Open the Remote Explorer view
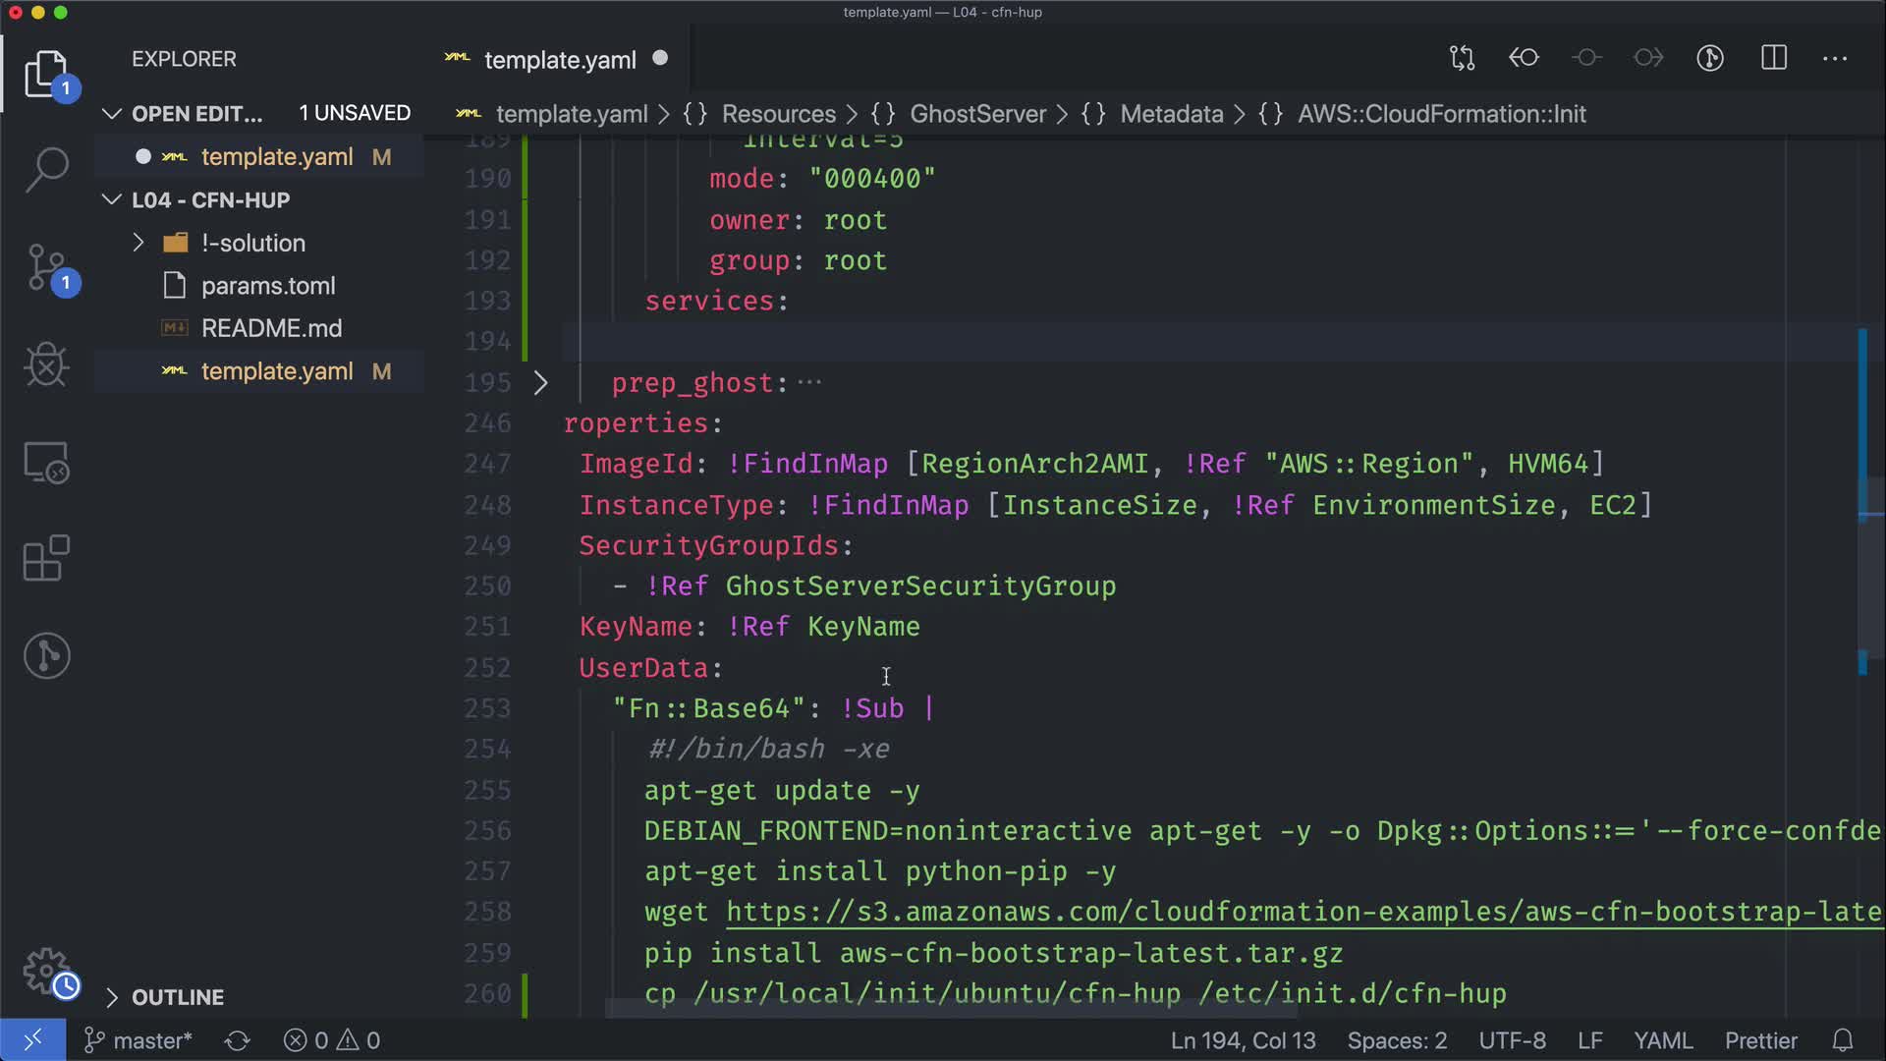 (46, 462)
